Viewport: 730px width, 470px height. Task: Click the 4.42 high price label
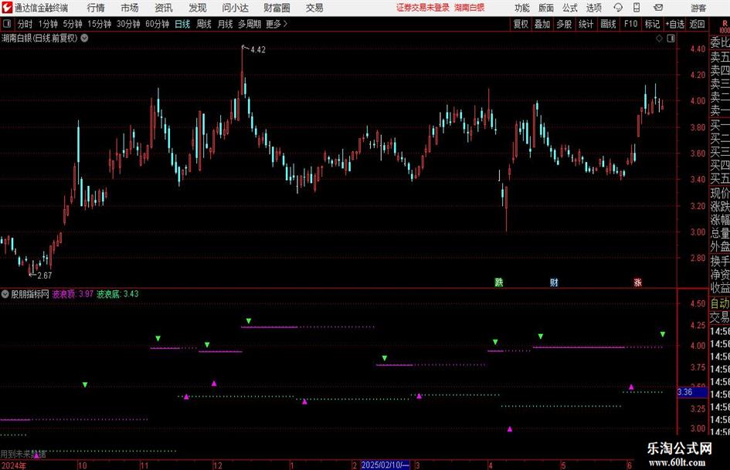(x=257, y=50)
